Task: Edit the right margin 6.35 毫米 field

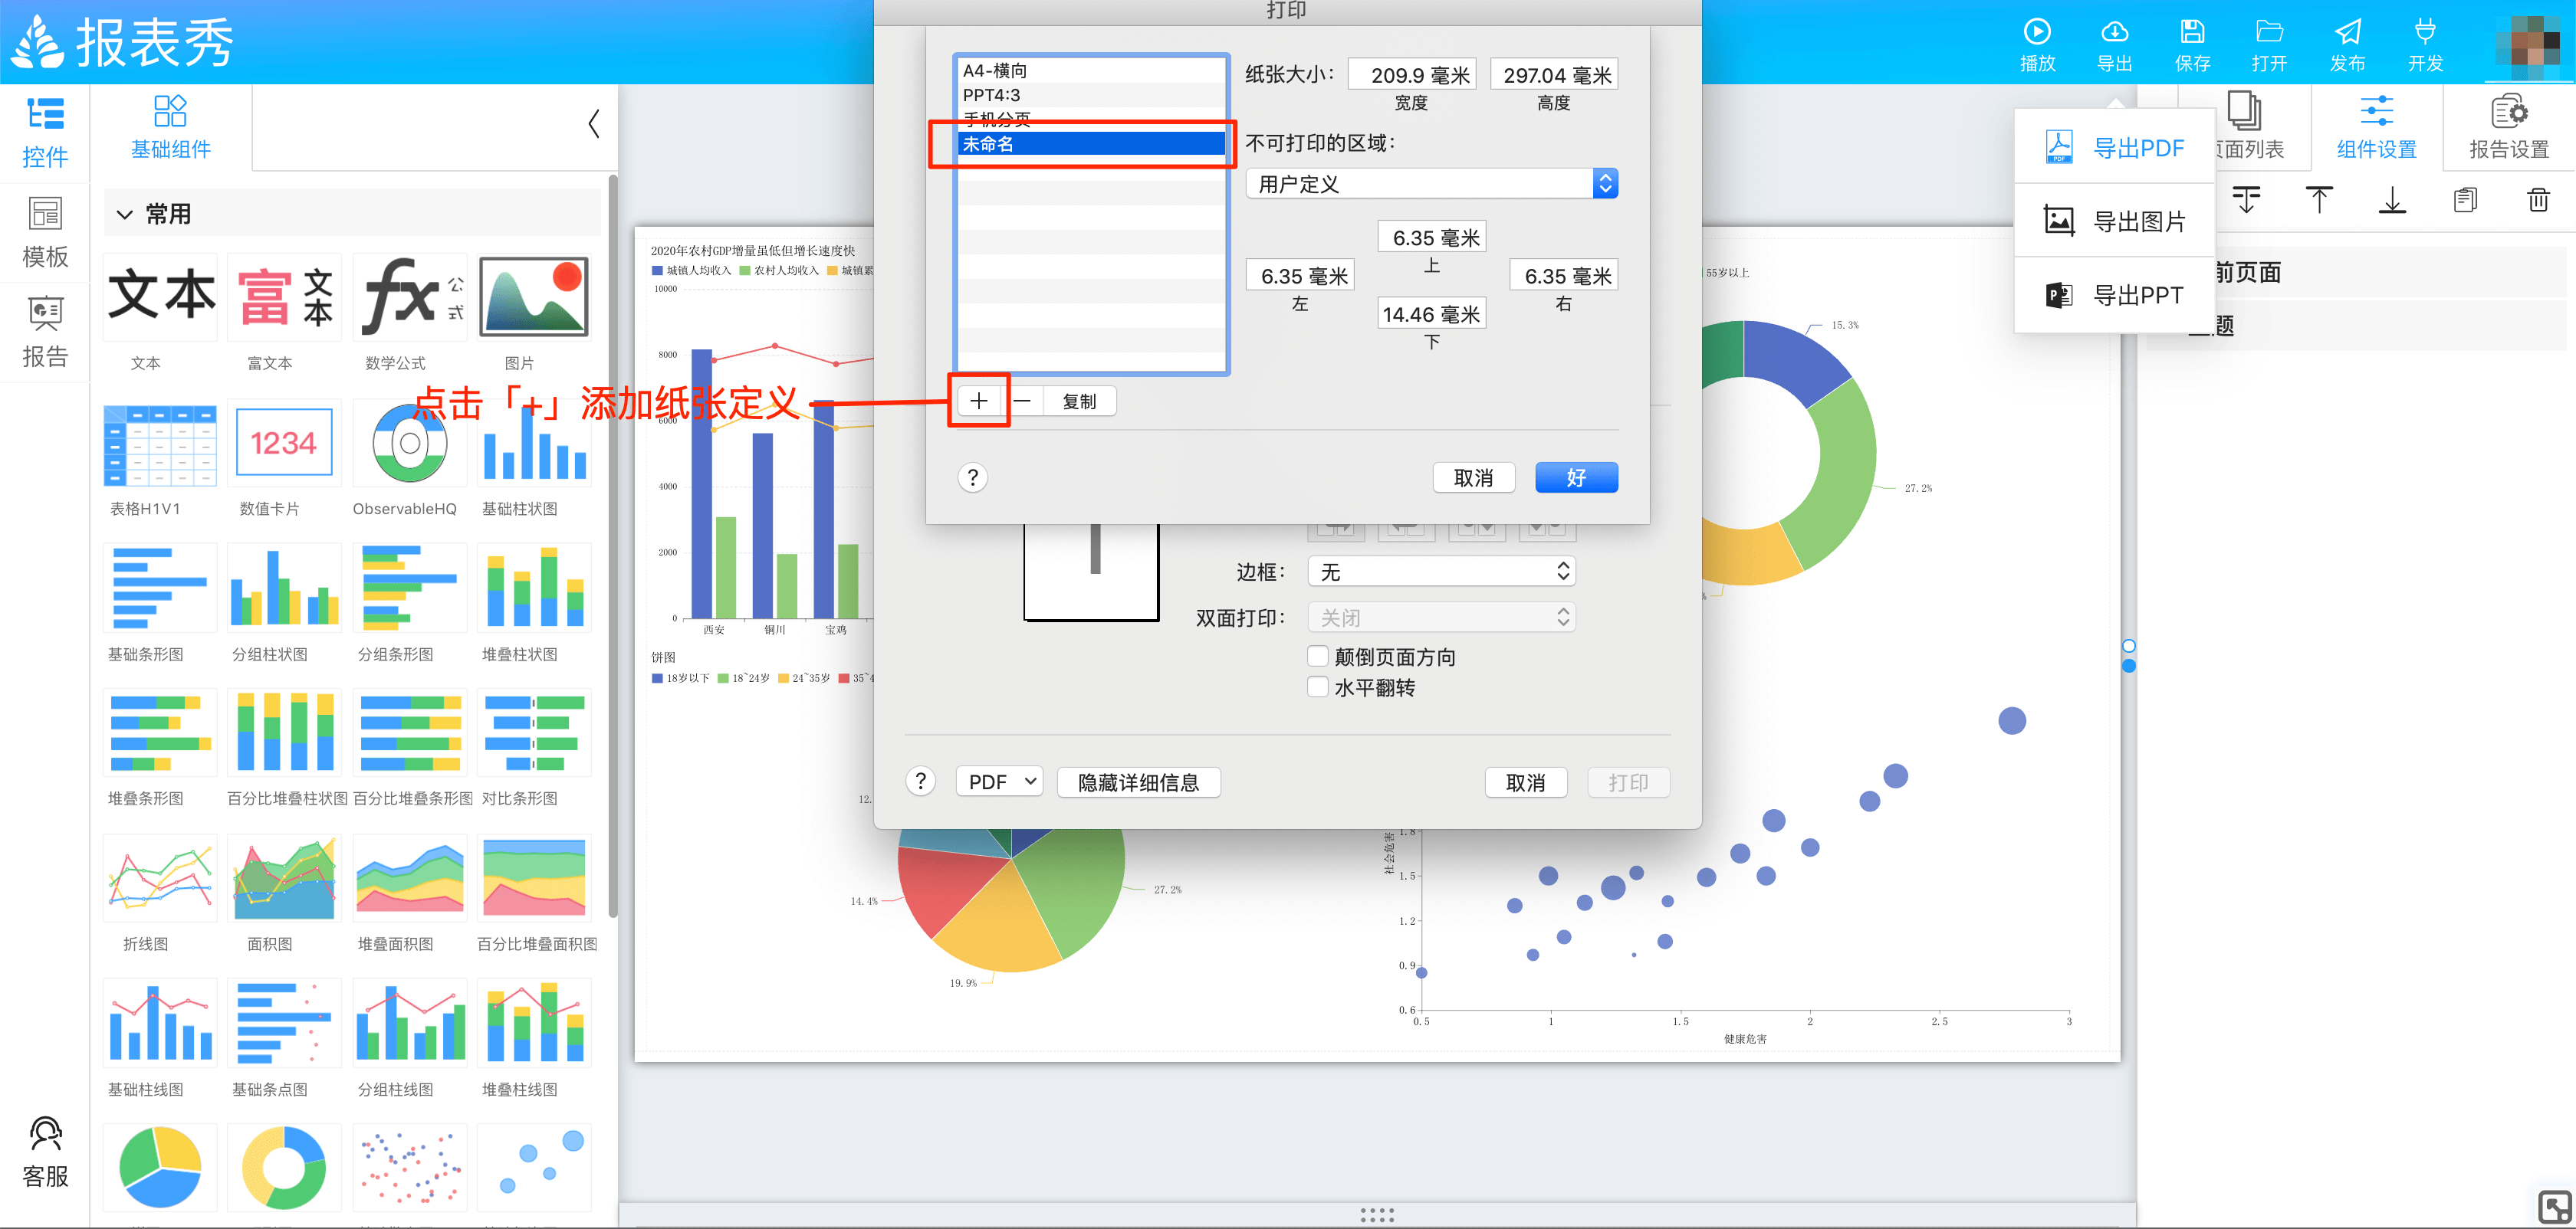Action: 1563,275
